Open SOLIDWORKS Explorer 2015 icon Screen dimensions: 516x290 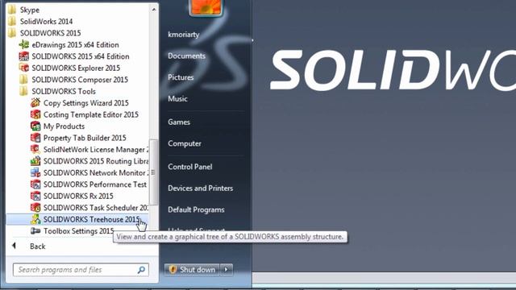coord(23,68)
